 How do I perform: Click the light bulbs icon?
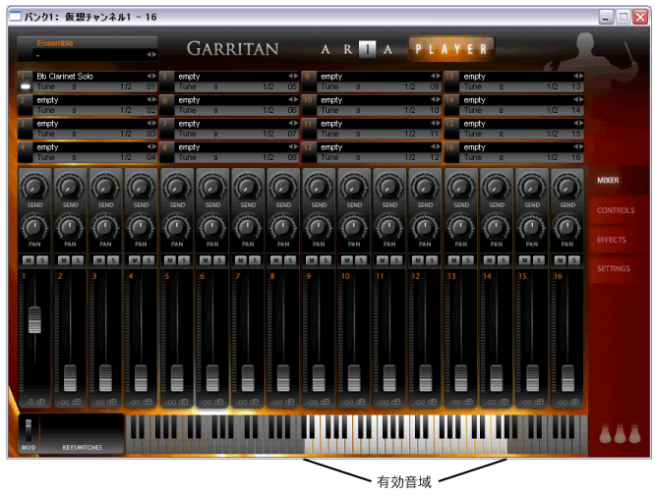pyautogui.click(x=620, y=433)
